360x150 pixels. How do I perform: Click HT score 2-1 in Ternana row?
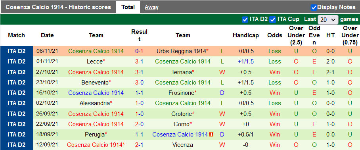click(330, 72)
